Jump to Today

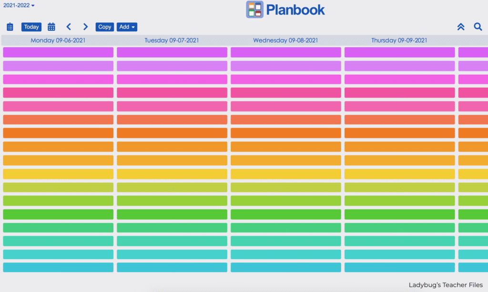click(31, 27)
